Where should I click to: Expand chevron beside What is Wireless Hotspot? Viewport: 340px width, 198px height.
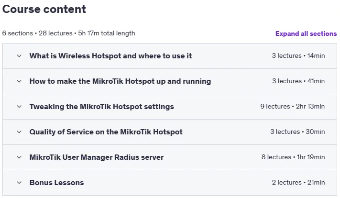click(19, 56)
